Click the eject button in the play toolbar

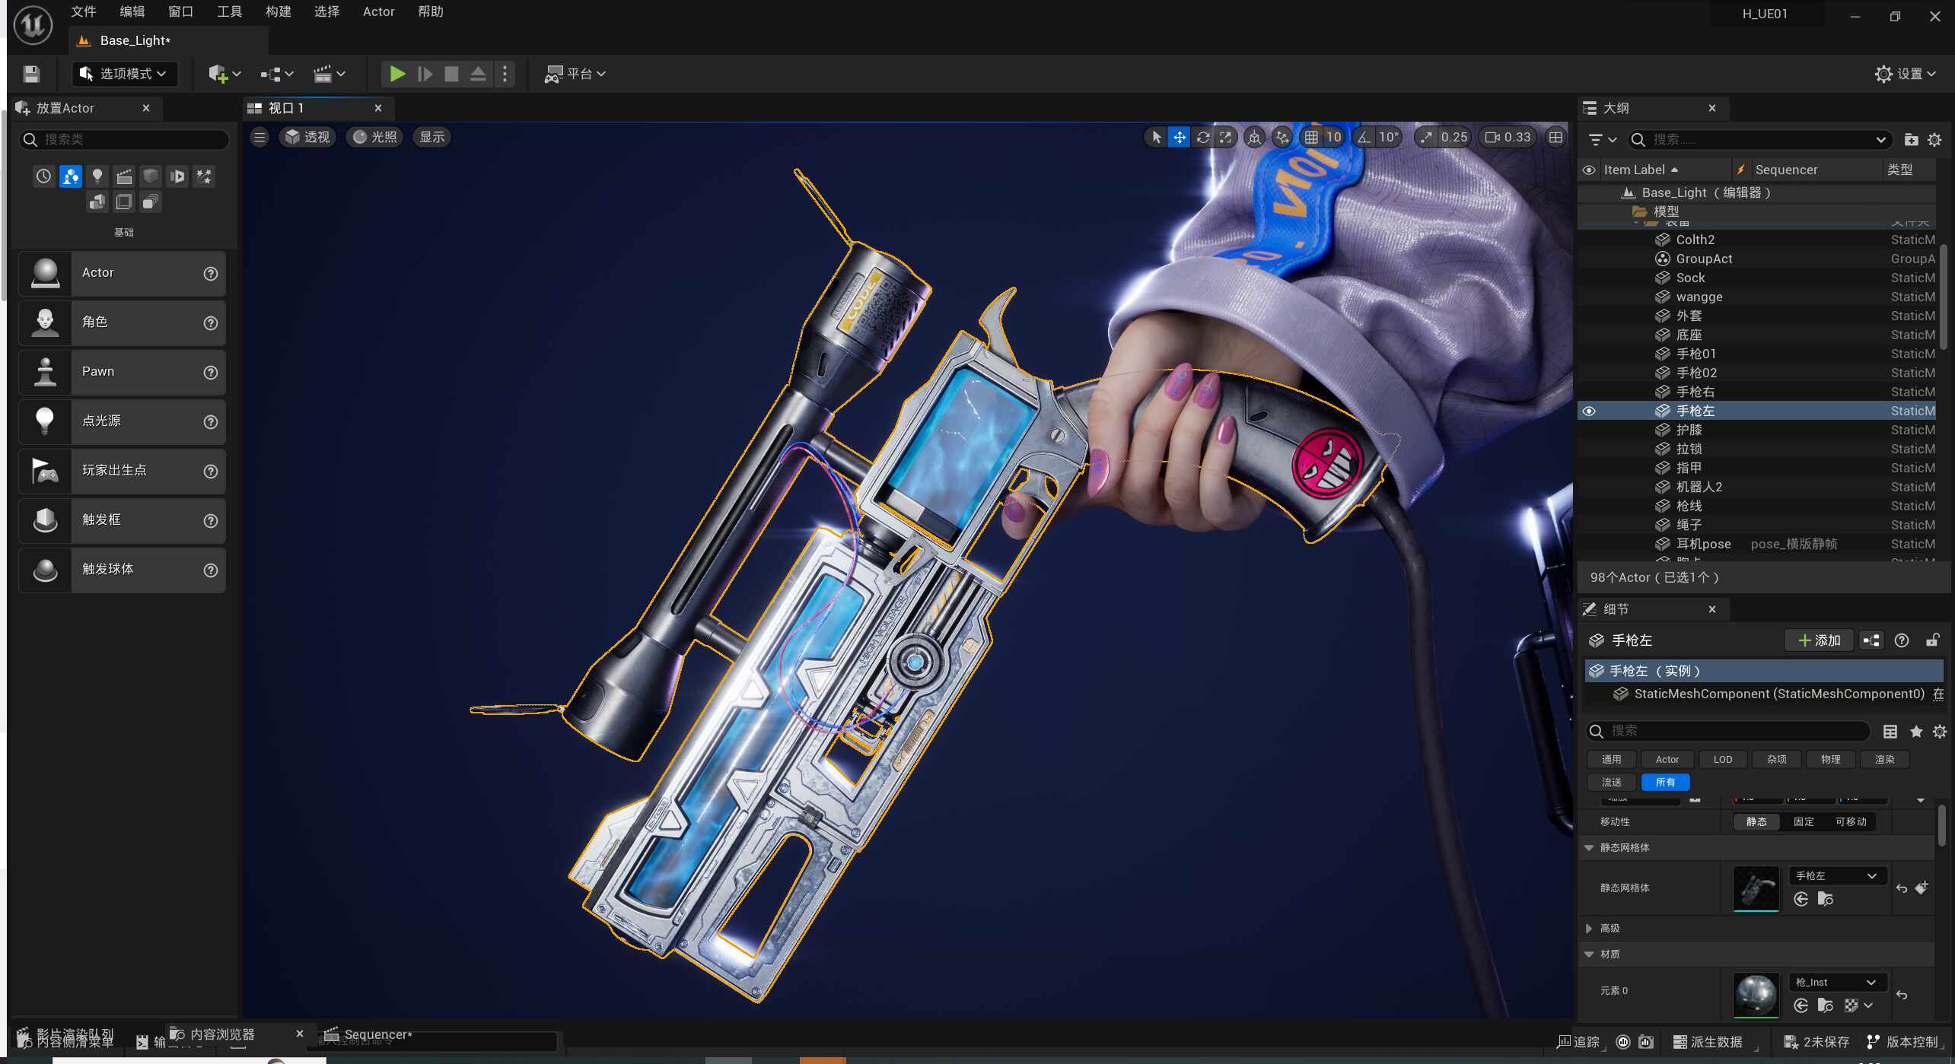coord(478,74)
